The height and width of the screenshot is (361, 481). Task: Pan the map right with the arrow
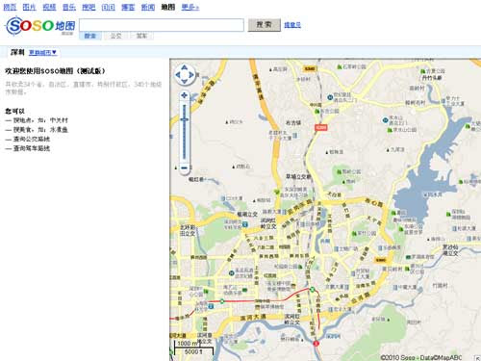tap(191, 75)
